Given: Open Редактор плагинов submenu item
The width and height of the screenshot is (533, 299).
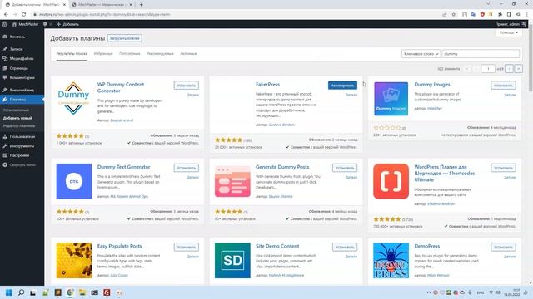Looking at the screenshot, I should click(x=19, y=125).
